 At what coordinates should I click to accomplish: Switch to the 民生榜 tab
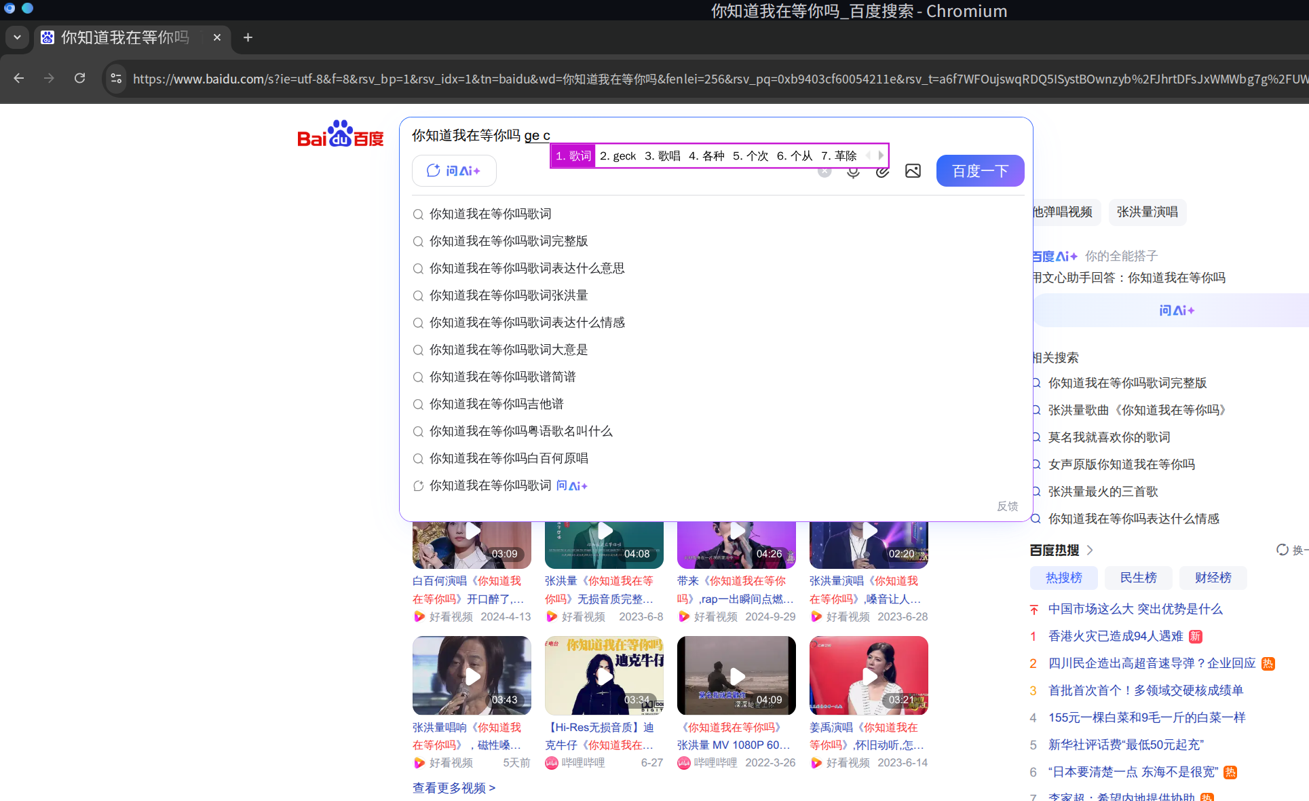tap(1138, 578)
